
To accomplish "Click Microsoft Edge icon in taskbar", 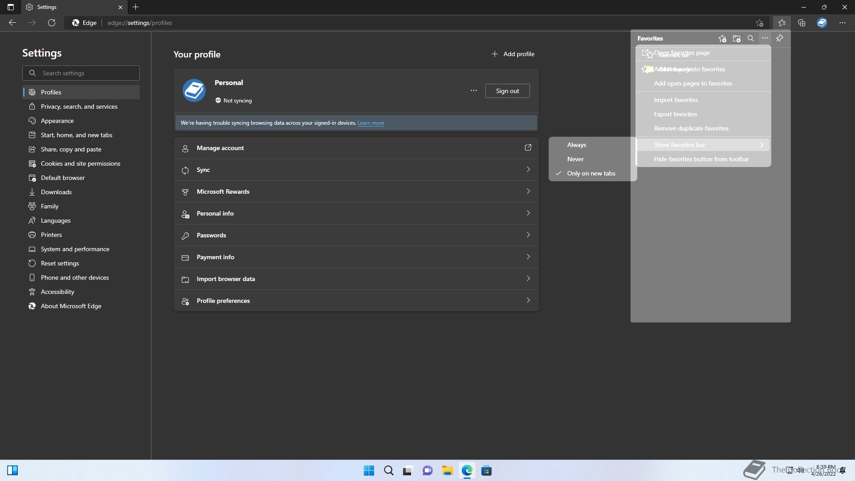I will click(x=467, y=471).
